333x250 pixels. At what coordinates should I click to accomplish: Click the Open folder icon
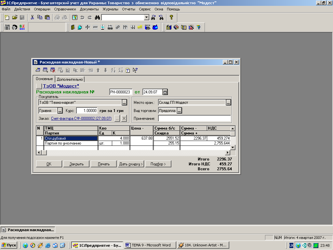point(15,18)
